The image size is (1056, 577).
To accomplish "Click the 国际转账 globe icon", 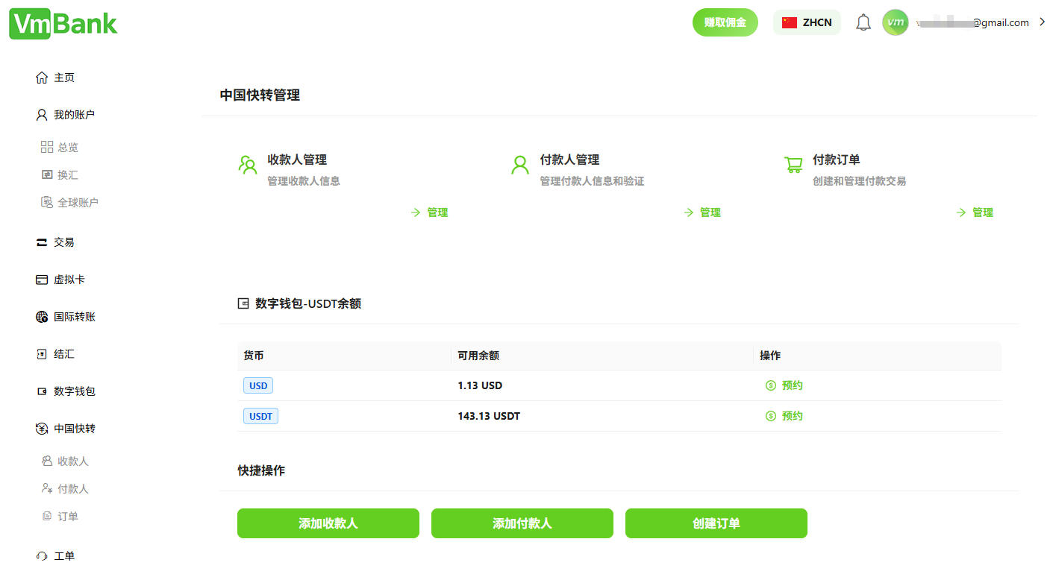I will click(x=42, y=316).
